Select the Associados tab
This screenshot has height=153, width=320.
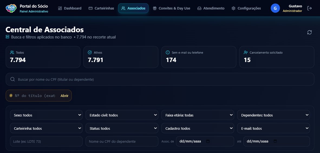click(x=133, y=8)
